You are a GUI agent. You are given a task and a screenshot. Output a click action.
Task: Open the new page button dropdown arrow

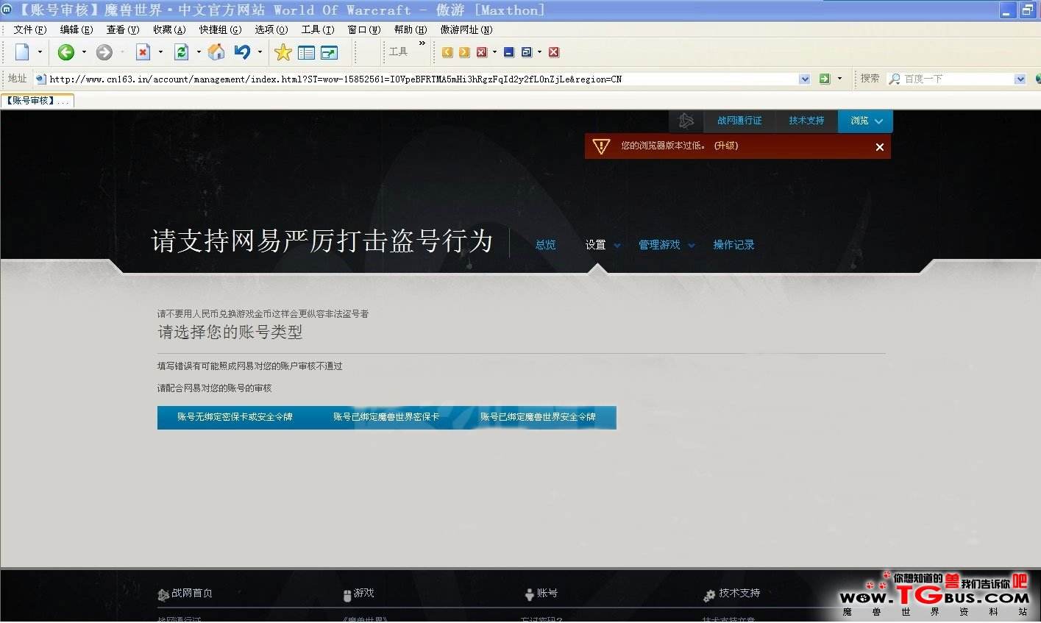click(40, 52)
